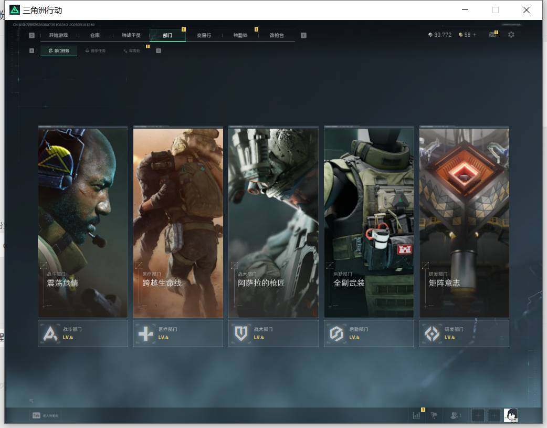This screenshot has height=428, width=547.
Task: Click the Tab key hint at bottom left
Action: [36, 415]
